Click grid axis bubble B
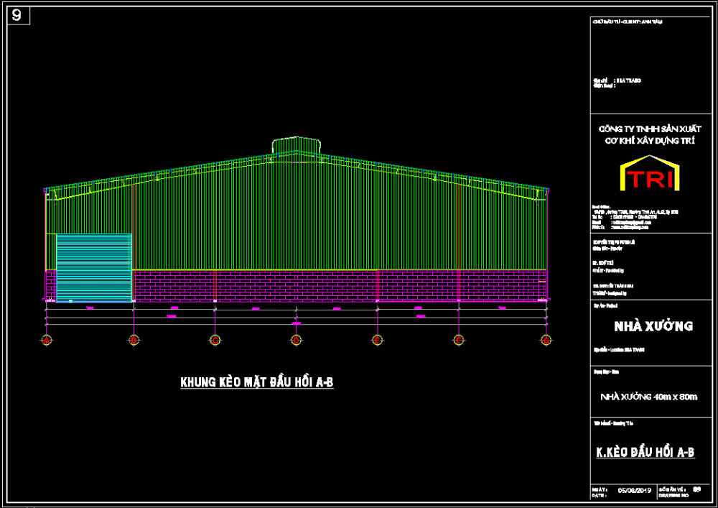 (134, 340)
